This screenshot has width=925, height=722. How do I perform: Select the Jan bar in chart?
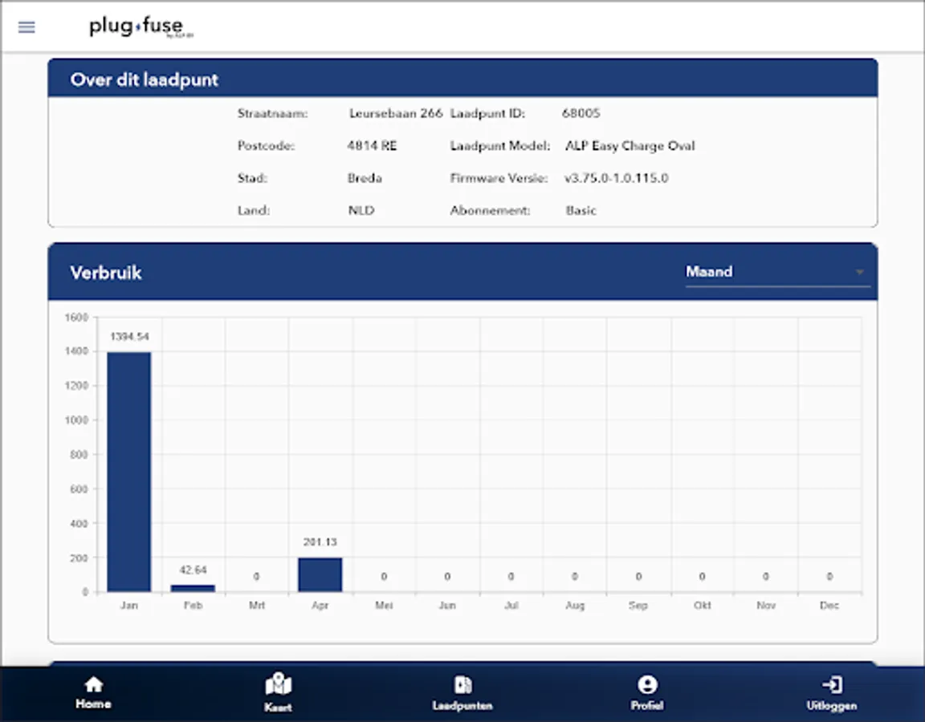coord(128,472)
